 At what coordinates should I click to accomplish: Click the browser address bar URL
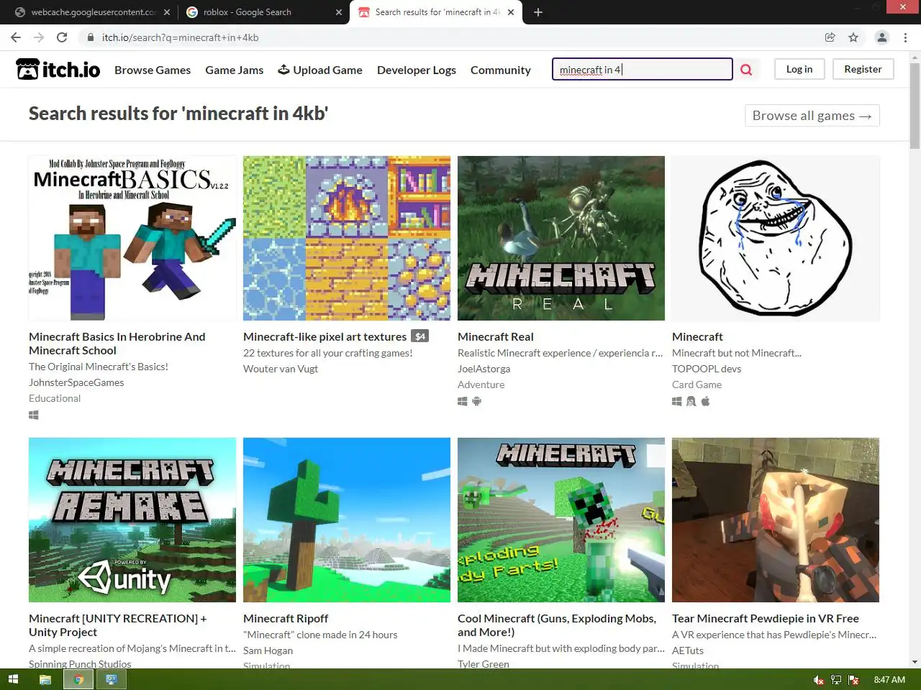click(x=180, y=37)
